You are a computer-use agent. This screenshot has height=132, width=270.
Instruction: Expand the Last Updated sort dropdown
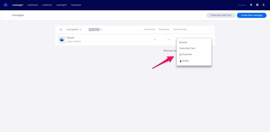(74, 30)
